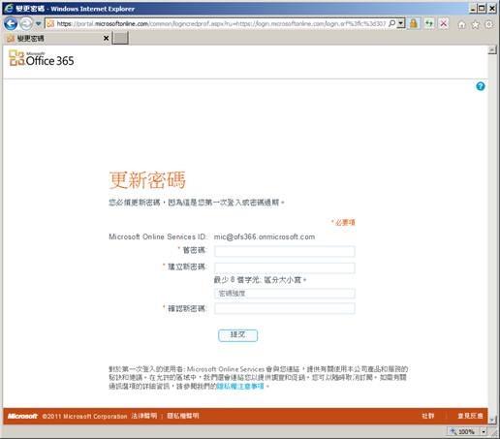Close the 變更密碼 browser tab
The width and height of the screenshot is (500, 439).
point(106,38)
